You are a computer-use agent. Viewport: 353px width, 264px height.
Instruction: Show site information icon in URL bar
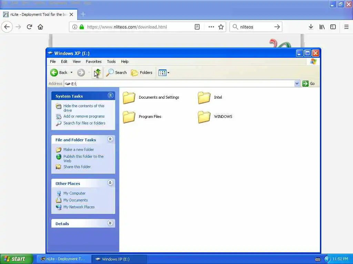[74, 27]
